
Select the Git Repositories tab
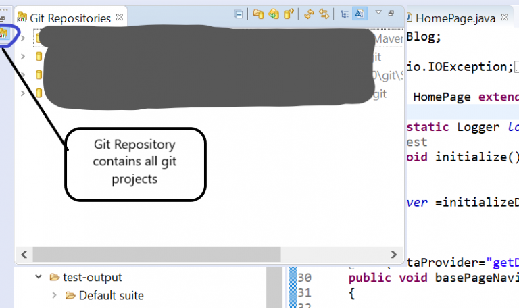(x=70, y=18)
